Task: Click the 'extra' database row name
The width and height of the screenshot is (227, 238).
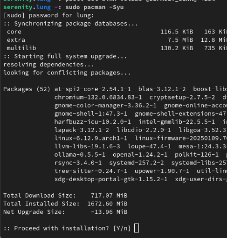Action: pyautogui.click(x=16, y=40)
